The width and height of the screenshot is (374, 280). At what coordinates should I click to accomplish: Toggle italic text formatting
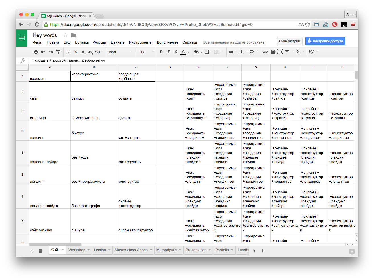pyautogui.click(x=169, y=52)
